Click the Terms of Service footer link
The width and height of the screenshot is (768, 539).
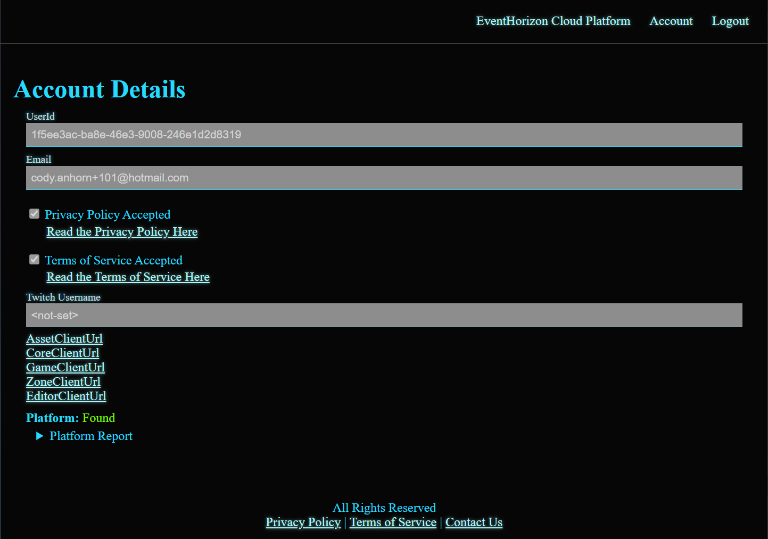click(x=392, y=522)
